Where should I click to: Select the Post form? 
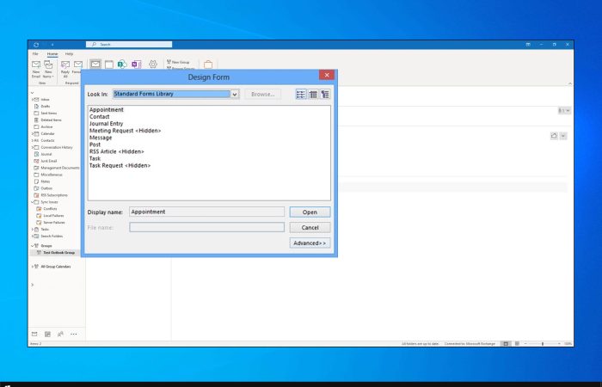[x=95, y=144]
